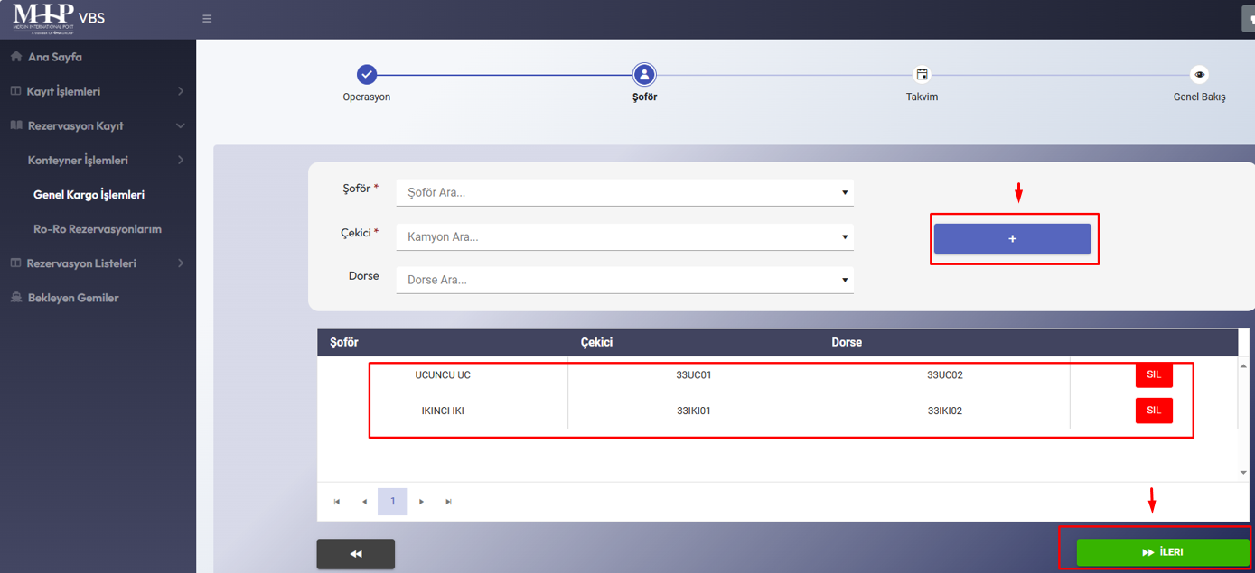Open the Genel Bakış eye step icon
Screen dimensions: 1255x573
pos(1199,75)
